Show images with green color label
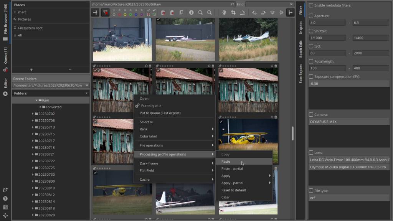The width and height of the screenshot is (393, 221). 130,15
